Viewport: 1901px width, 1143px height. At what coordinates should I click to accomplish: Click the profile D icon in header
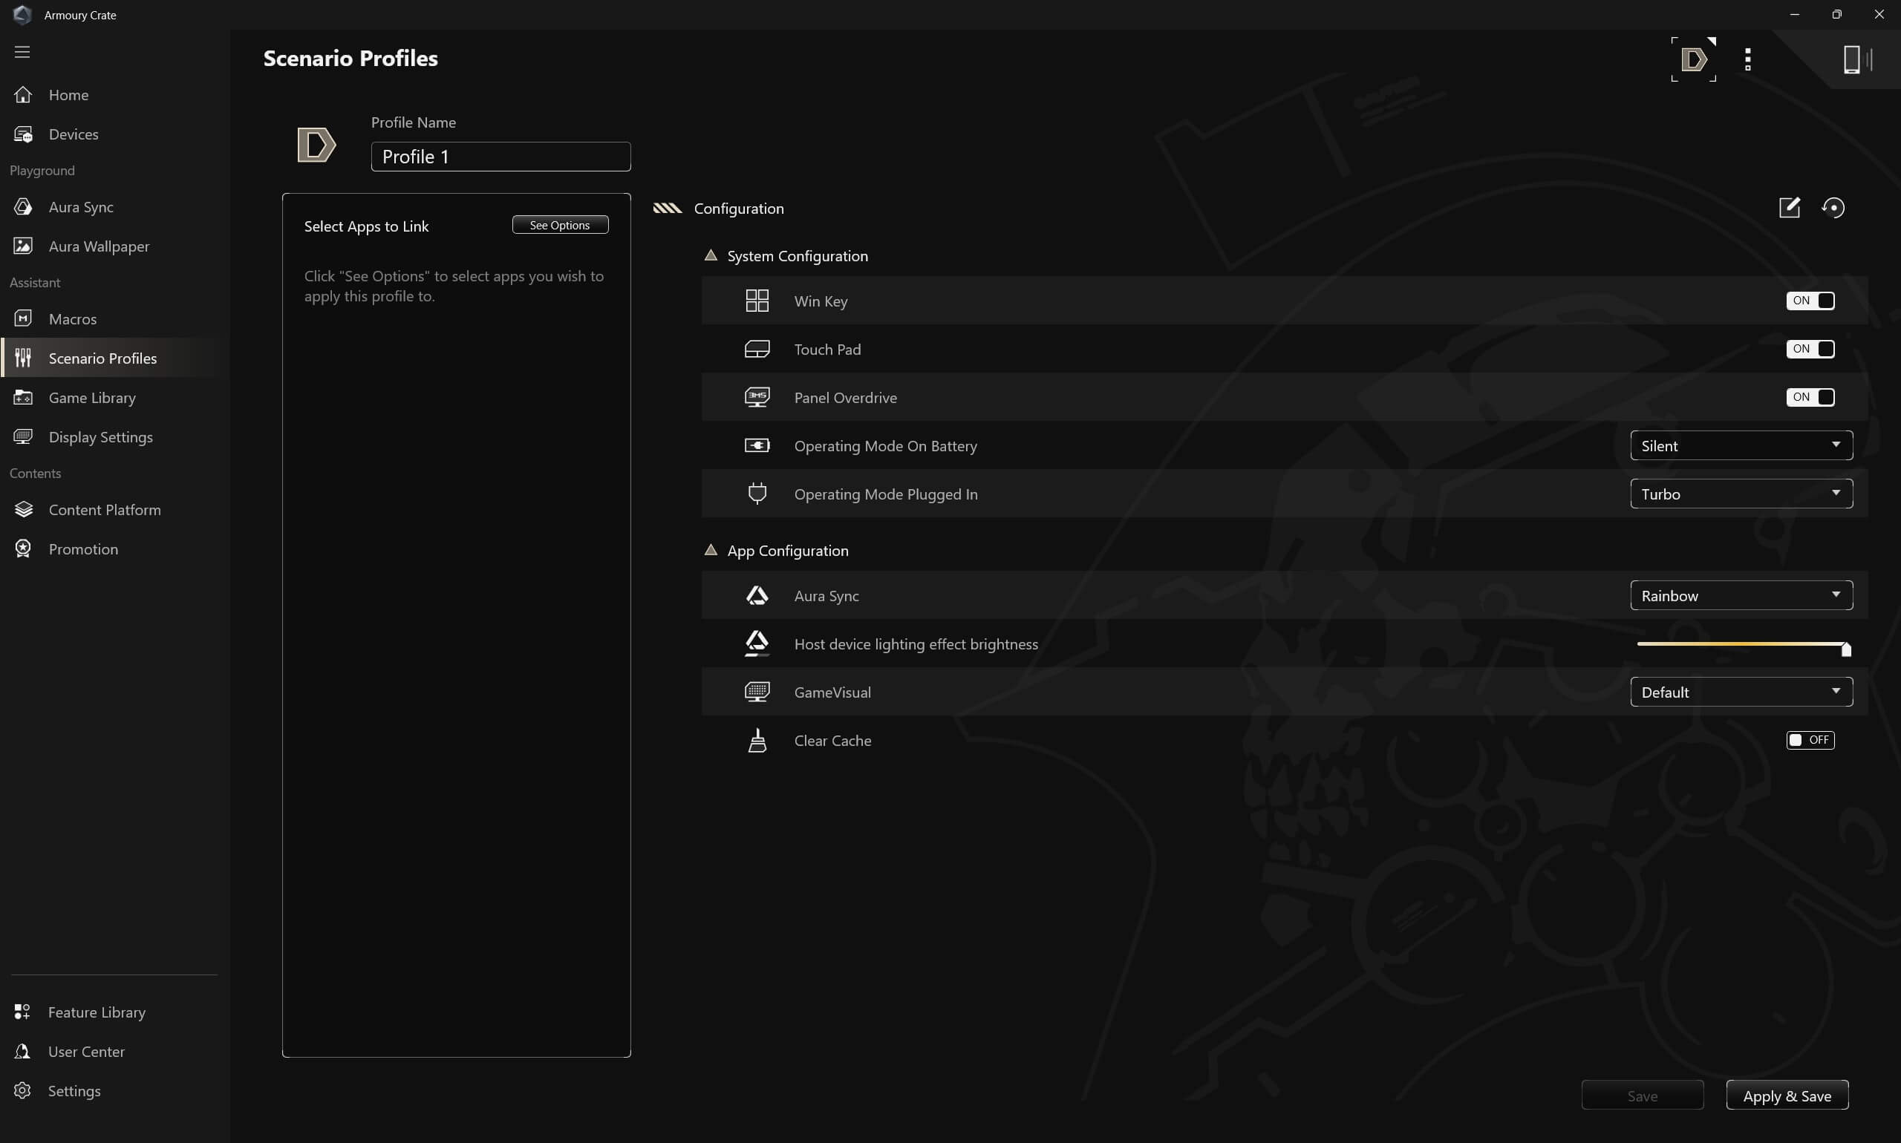(x=1693, y=59)
